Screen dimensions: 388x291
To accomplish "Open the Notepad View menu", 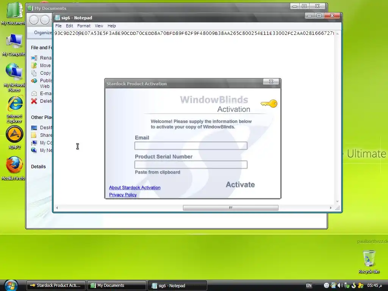I will pyautogui.click(x=99, y=26).
